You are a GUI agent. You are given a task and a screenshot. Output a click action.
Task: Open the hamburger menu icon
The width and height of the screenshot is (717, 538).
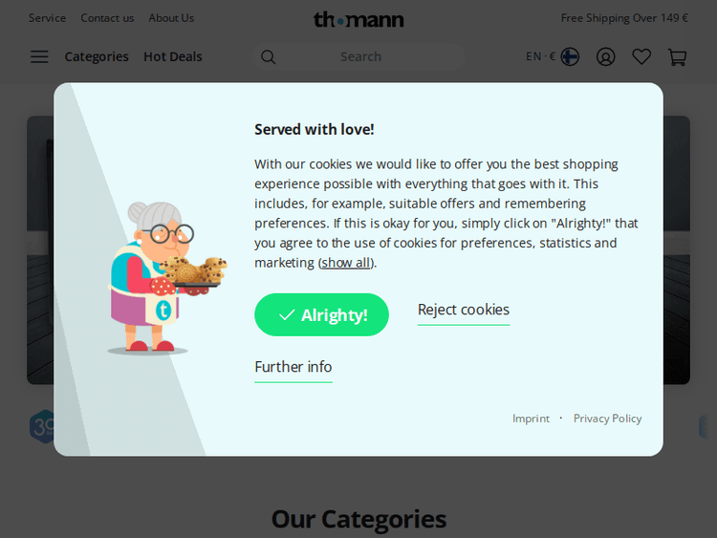pos(39,56)
